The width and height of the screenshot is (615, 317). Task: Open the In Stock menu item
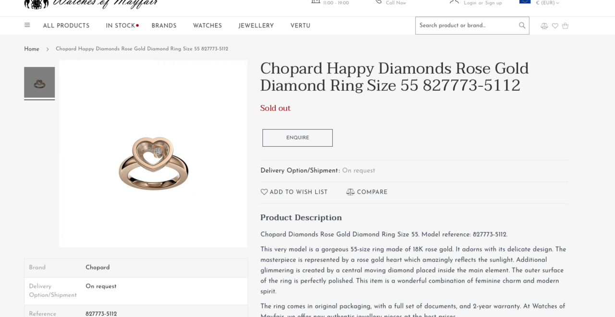coord(121,26)
